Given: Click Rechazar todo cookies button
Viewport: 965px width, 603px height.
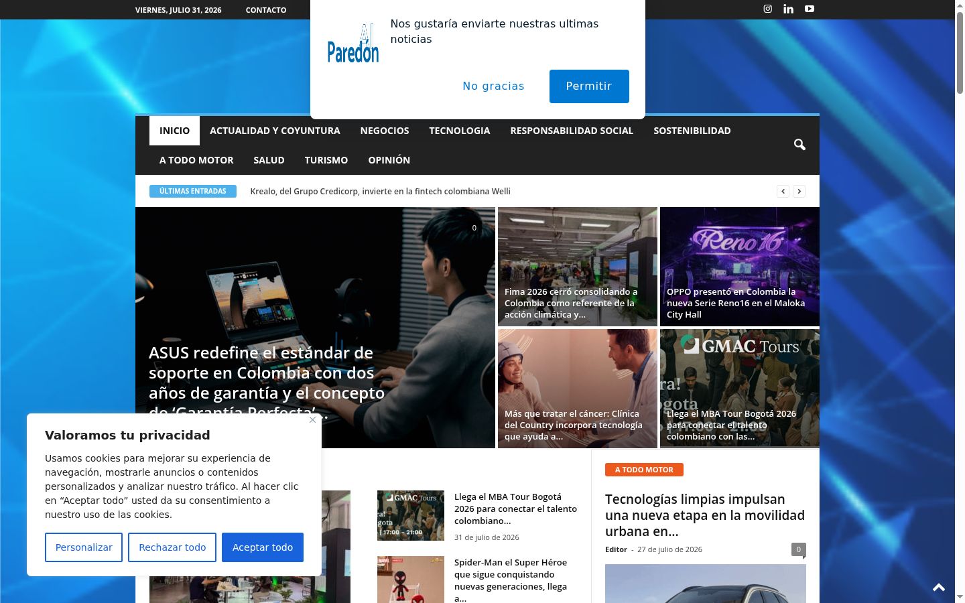Looking at the screenshot, I should tap(172, 547).
